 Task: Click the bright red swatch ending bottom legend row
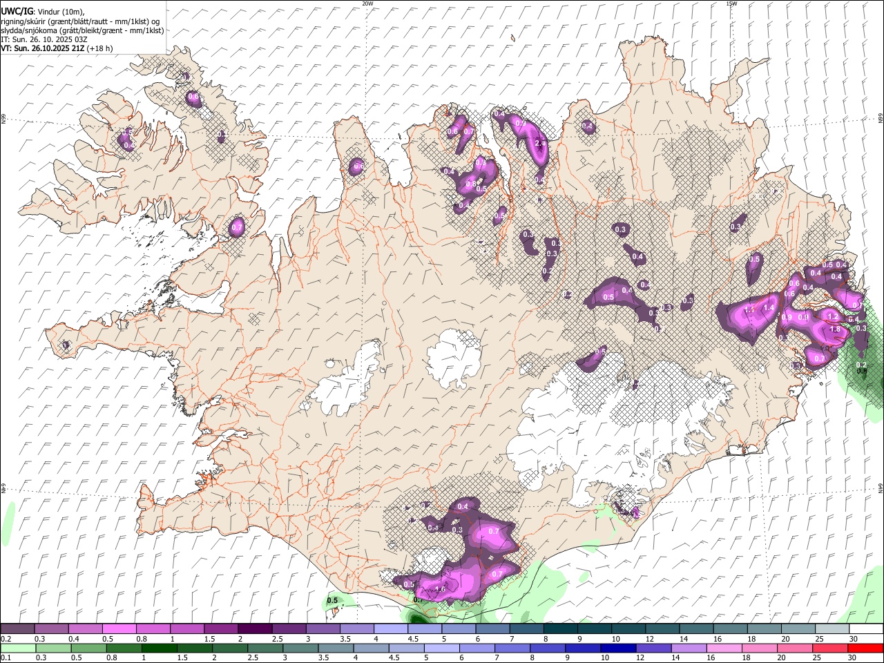865,648
